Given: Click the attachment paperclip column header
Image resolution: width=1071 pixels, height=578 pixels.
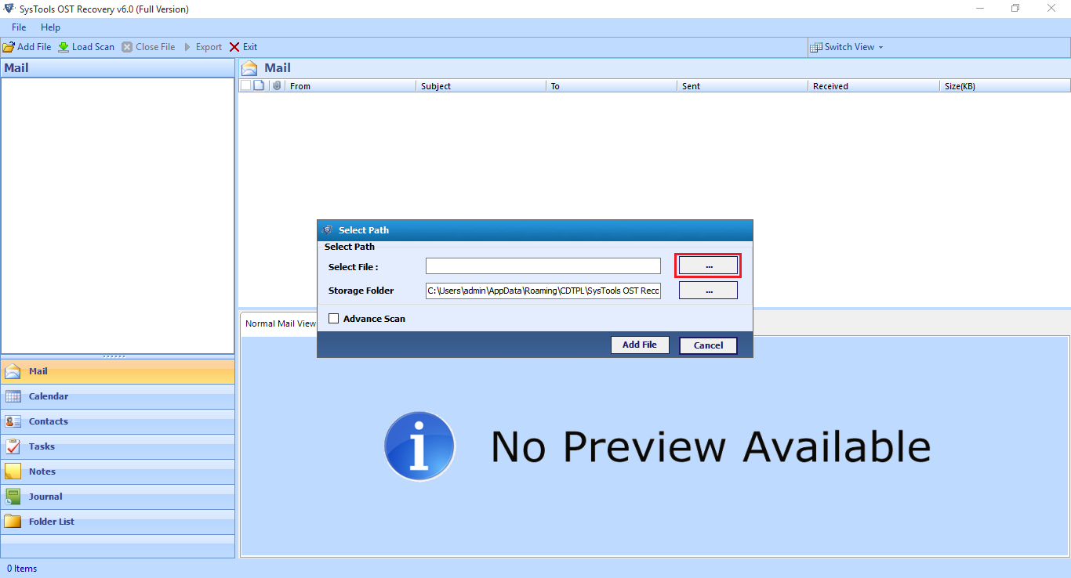Looking at the screenshot, I should (277, 86).
